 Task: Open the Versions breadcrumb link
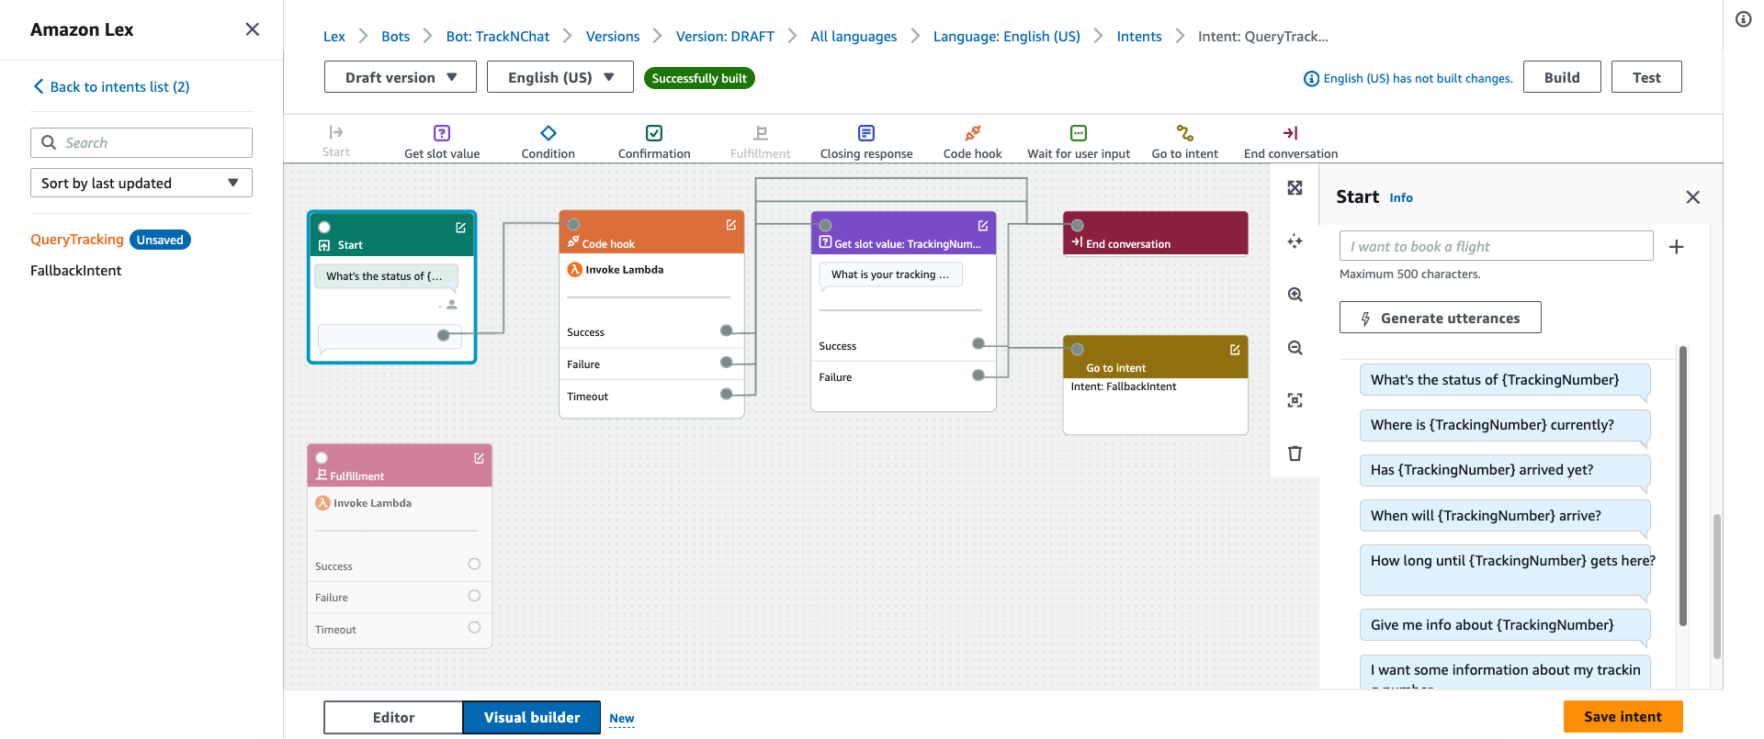tap(613, 37)
